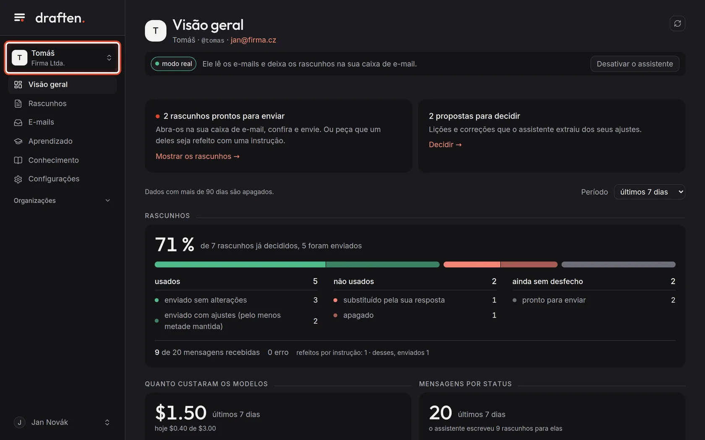Click the Conhecimento book icon
705x440 pixels.
point(18,160)
